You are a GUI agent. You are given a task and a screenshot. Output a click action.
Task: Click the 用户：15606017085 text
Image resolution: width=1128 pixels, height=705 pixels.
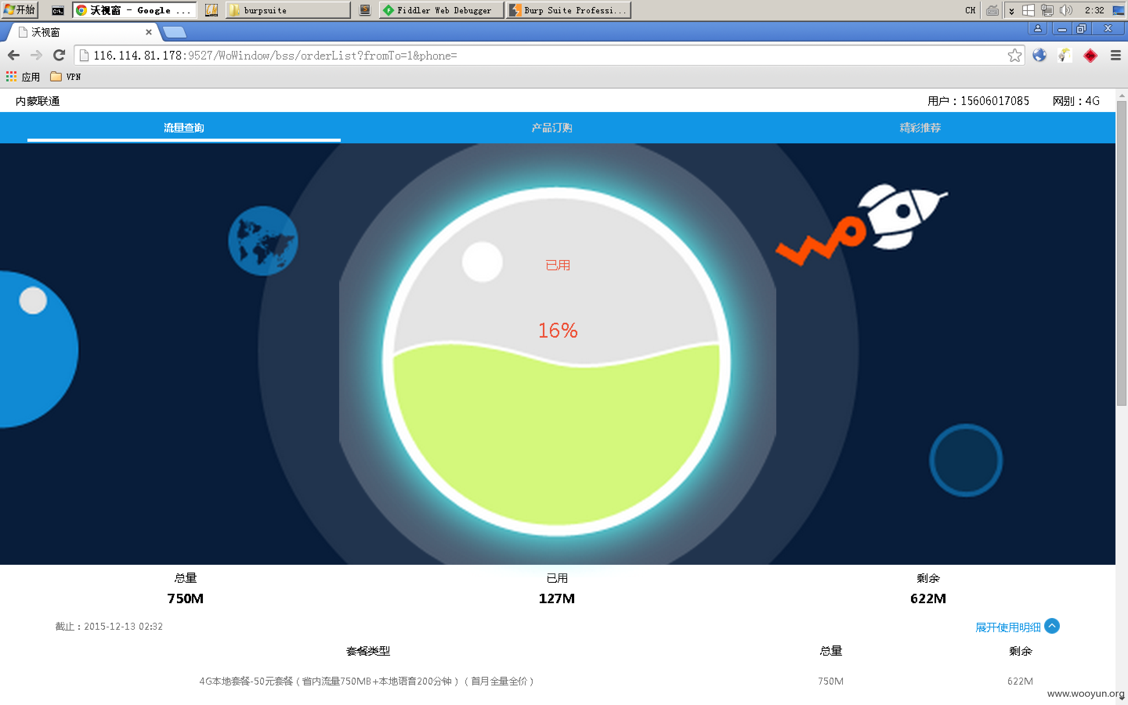pos(978,101)
